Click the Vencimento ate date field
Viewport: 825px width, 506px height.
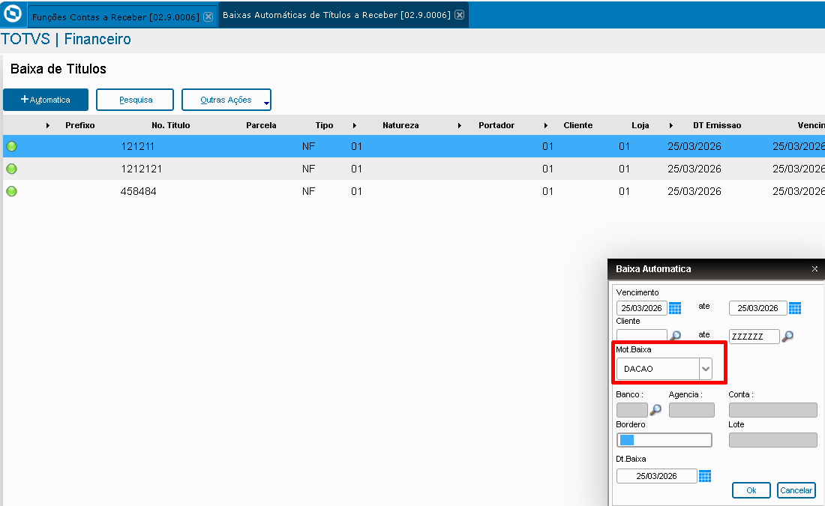pyautogui.click(x=757, y=308)
